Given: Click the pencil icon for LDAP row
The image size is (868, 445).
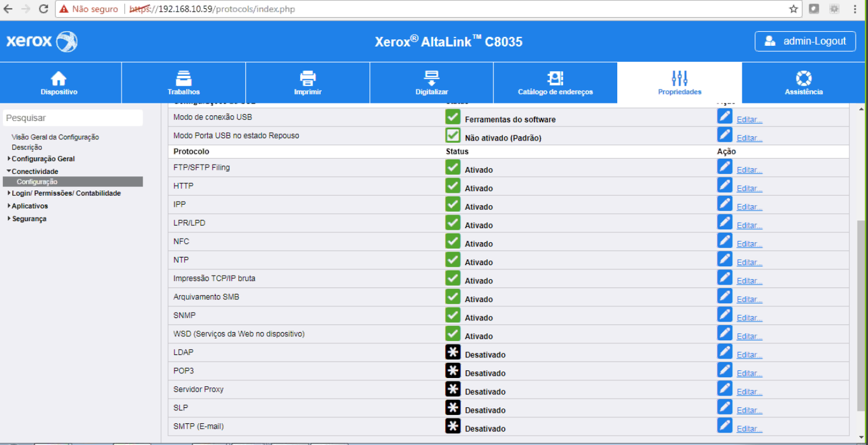Looking at the screenshot, I should pyautogui.click(x=725, y=352).
